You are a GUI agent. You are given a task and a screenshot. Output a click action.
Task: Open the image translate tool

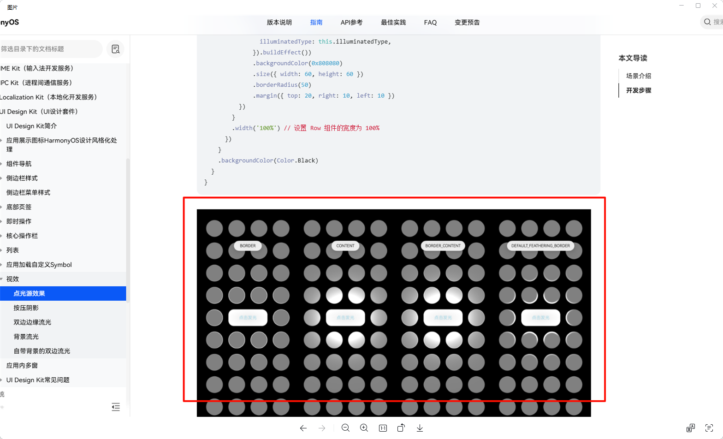(x=690, y=428)
